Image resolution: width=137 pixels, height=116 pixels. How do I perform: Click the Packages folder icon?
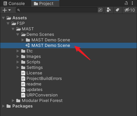pyautogui.click(x=9, y=106)
